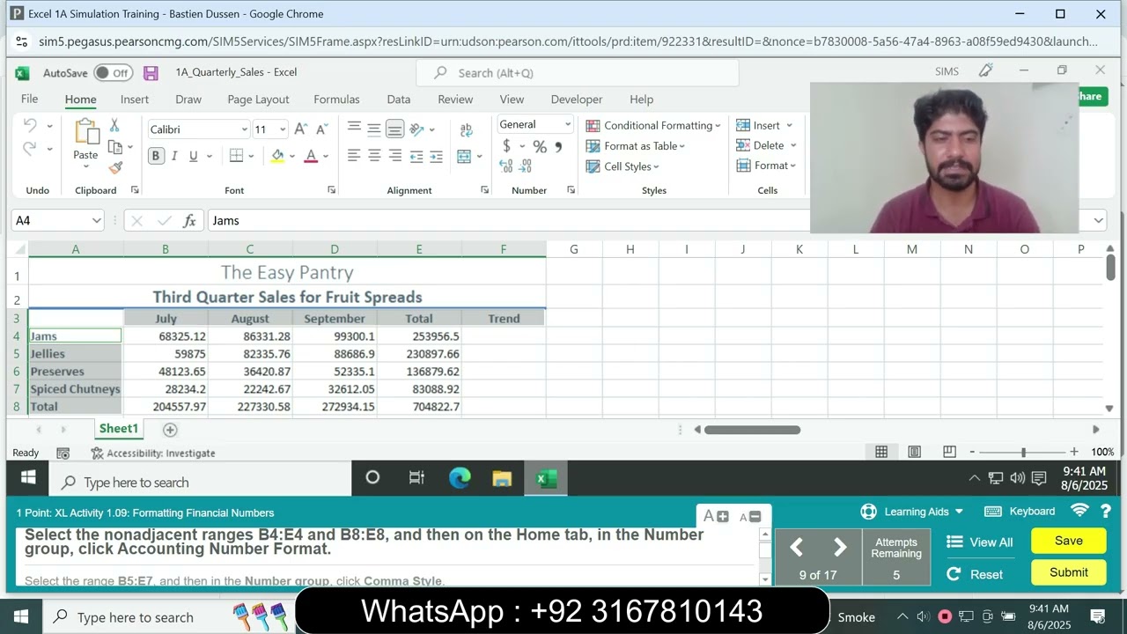The image size is (1127, 634).
Task: Click the Paste clipboard icon
Action: point(86,131)
